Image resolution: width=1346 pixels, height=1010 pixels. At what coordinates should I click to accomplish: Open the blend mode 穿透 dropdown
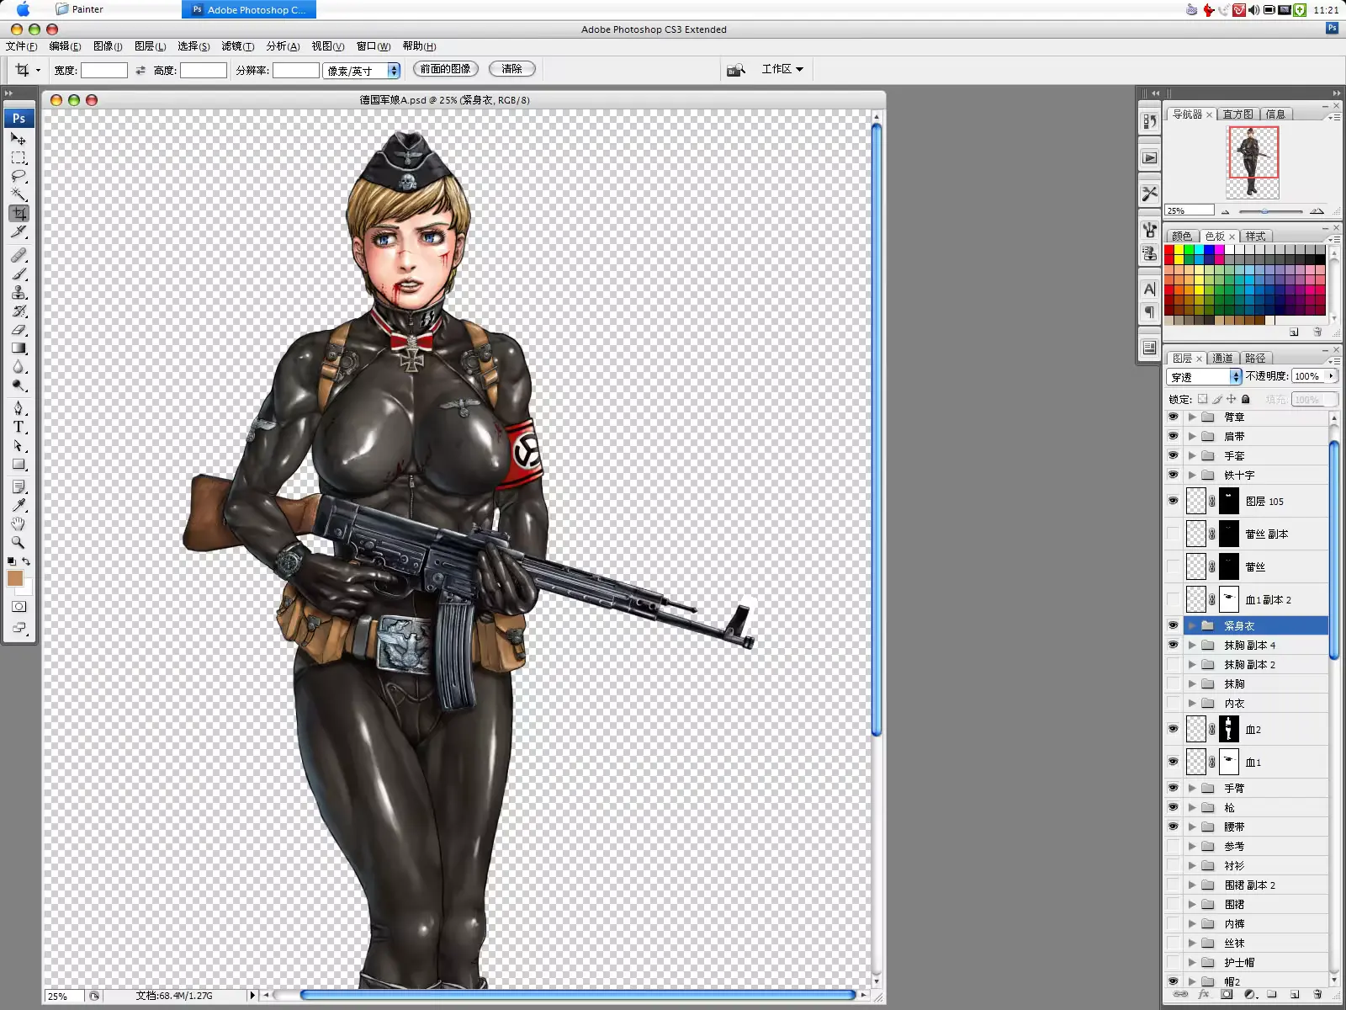click(x=1205, y=376)
